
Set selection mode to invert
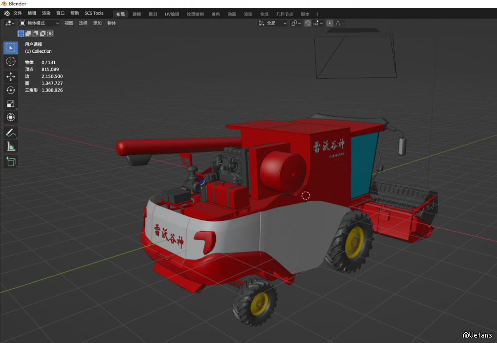(43, 34)
